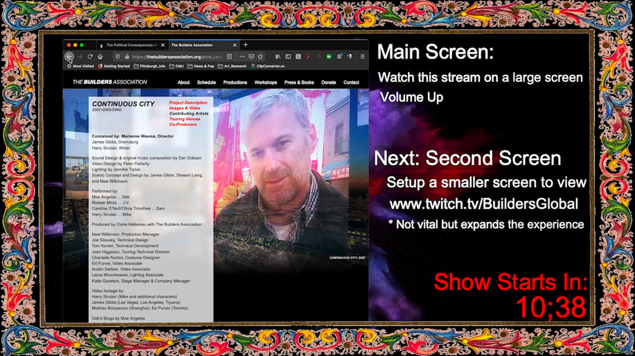Select The Builders Association tab
635x356 pixels.
[203, 45]
